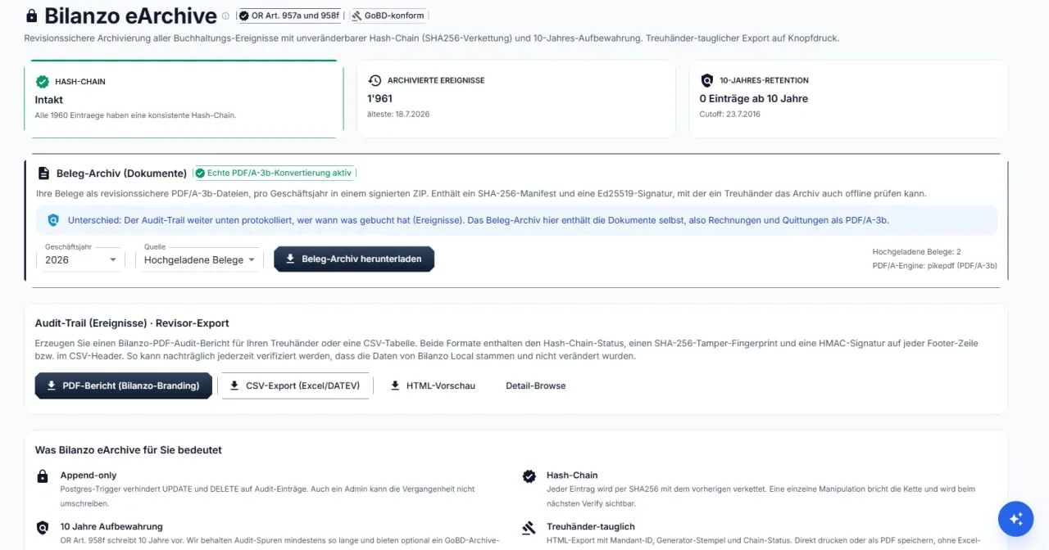Click the 'Audit-Trail (Ereignisse) · Revisor-Export' heading
The width and height of the screenshot is (1049, 550).
tap(132, 323)
